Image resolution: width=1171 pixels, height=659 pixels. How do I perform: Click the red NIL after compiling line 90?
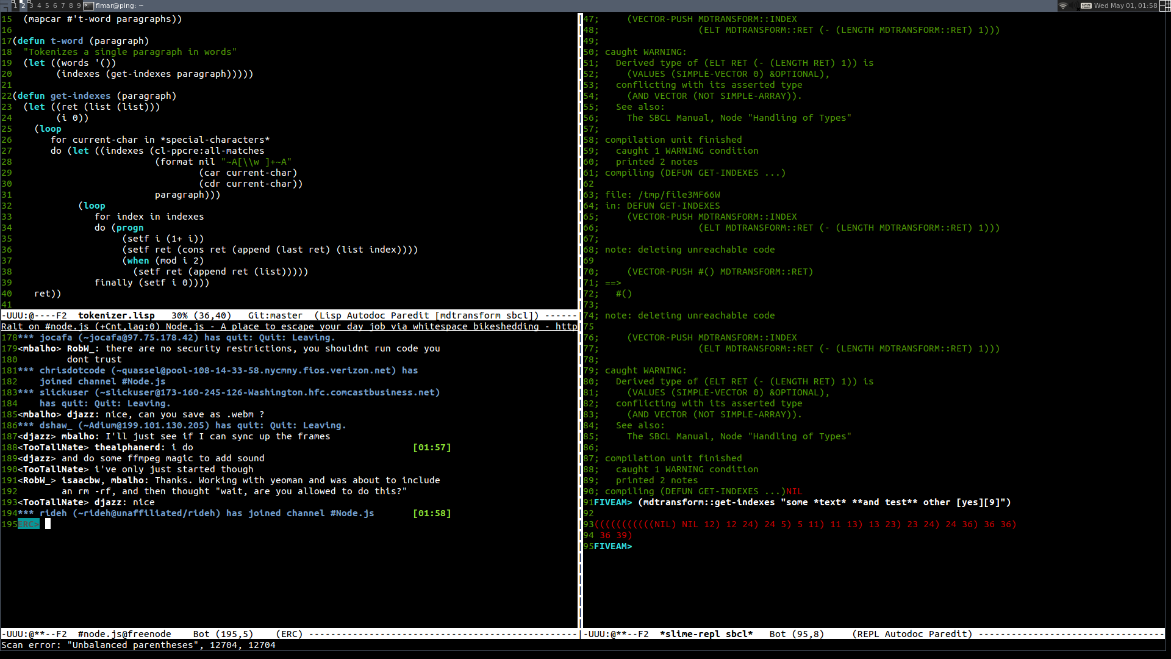[794, 491]
